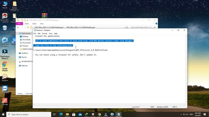Open the Notepad View menu
Viewport: 209px width, 117px height.
51,33
